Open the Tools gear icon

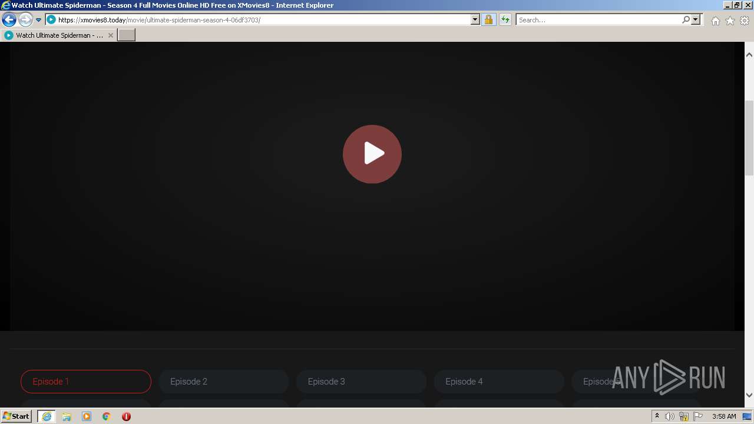745,21
